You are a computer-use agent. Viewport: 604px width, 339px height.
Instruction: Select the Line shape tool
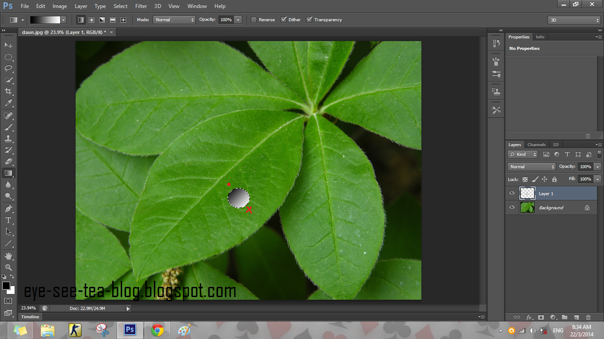point(8,243)
